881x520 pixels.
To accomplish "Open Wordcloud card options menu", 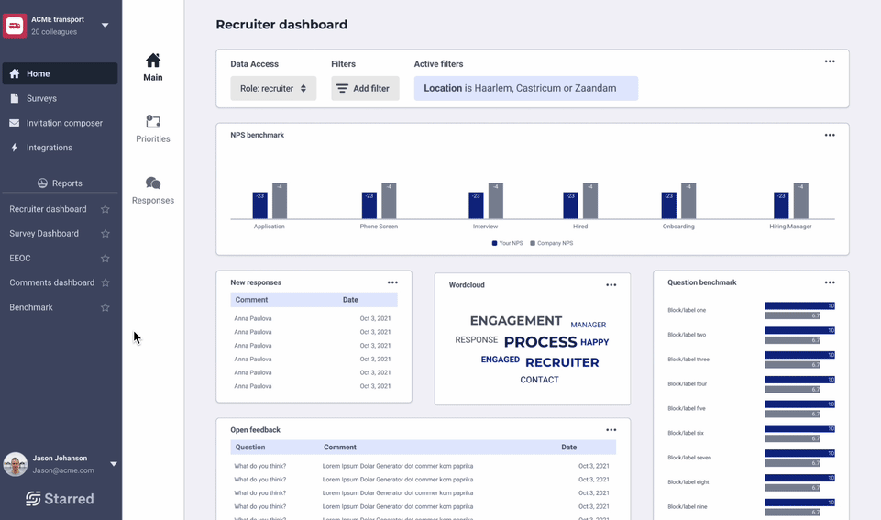I will (611, 285).
